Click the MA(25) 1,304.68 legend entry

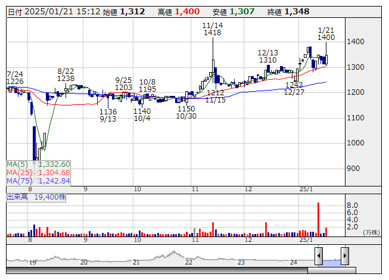(x=39, y=172)
